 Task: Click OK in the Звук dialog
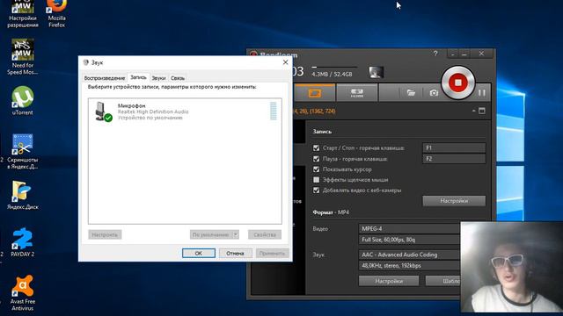pos(199,253)
